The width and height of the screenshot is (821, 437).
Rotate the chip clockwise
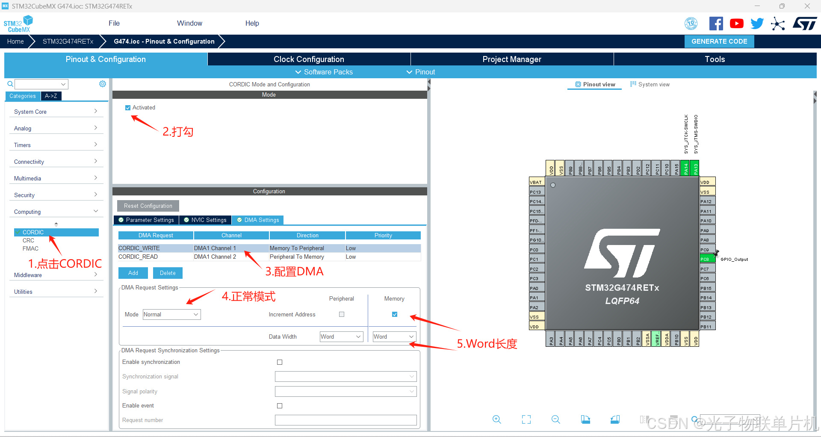point(585,419)
